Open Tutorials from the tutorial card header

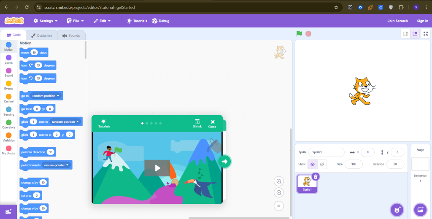(104, 123)
